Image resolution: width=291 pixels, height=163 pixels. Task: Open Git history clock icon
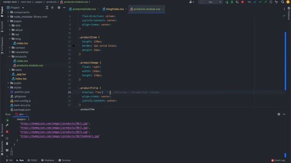(271, 2)
